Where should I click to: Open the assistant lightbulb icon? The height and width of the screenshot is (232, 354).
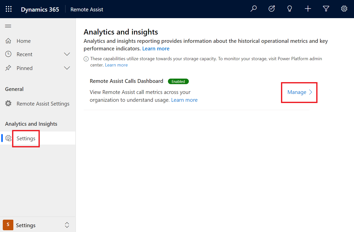[x=290, y=9]
